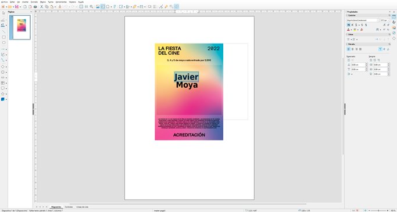Toggle italic (K) formatting
This screenshot has width=397, height=212.
[x=352, y=25]
